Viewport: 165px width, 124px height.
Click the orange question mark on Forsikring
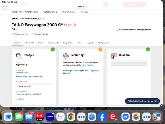[100, 49]
